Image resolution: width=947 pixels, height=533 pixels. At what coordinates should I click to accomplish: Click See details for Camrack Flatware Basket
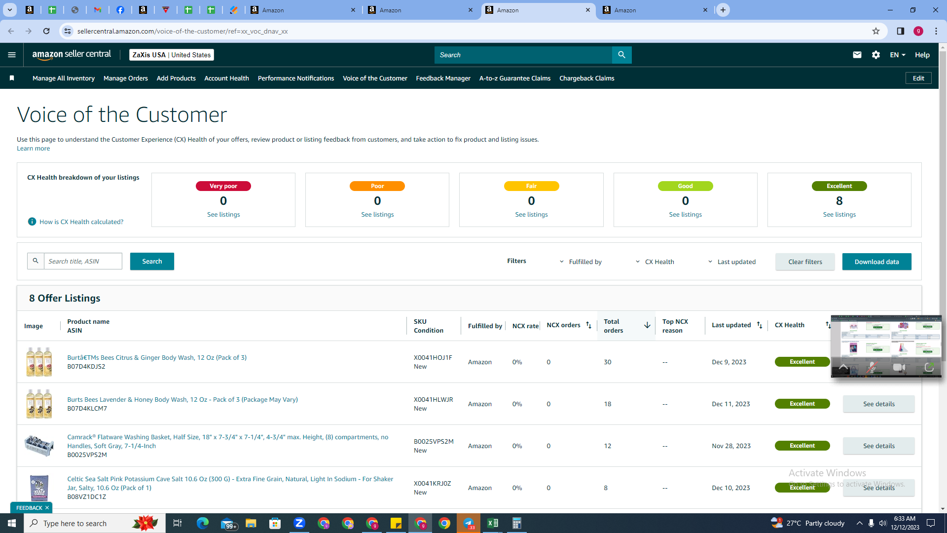[878, 446]
